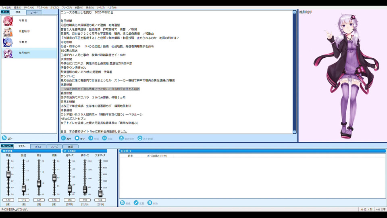
Task: Open the 表示(V) menu
Action: pos(89,8)
